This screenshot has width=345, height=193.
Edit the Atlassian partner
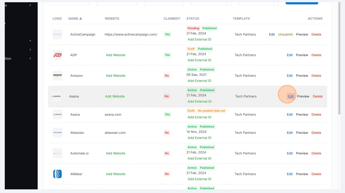tap(290, 133)
